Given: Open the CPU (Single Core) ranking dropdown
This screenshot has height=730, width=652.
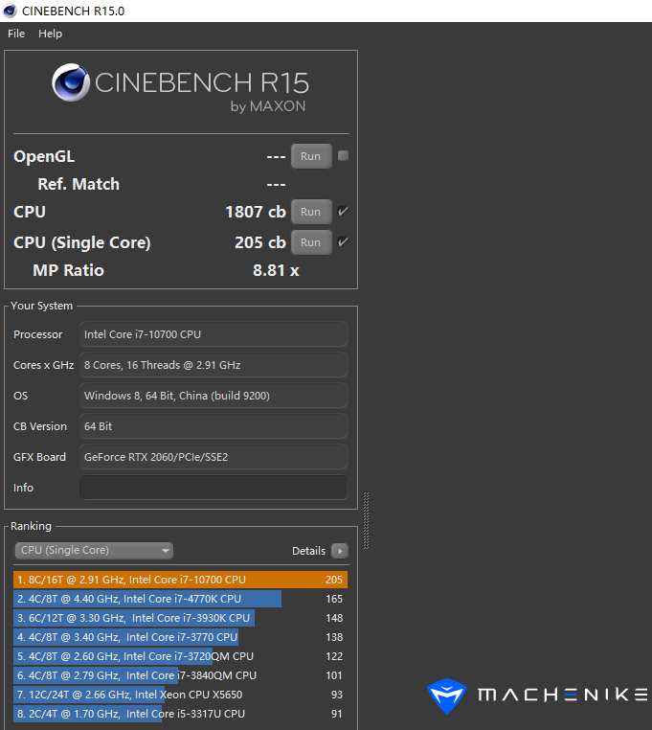Looking at the screenshot, I should pyautogui.click(x=94, y=550).
